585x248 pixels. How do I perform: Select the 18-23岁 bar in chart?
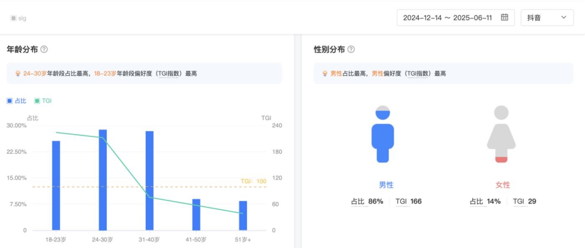[56, 185]
